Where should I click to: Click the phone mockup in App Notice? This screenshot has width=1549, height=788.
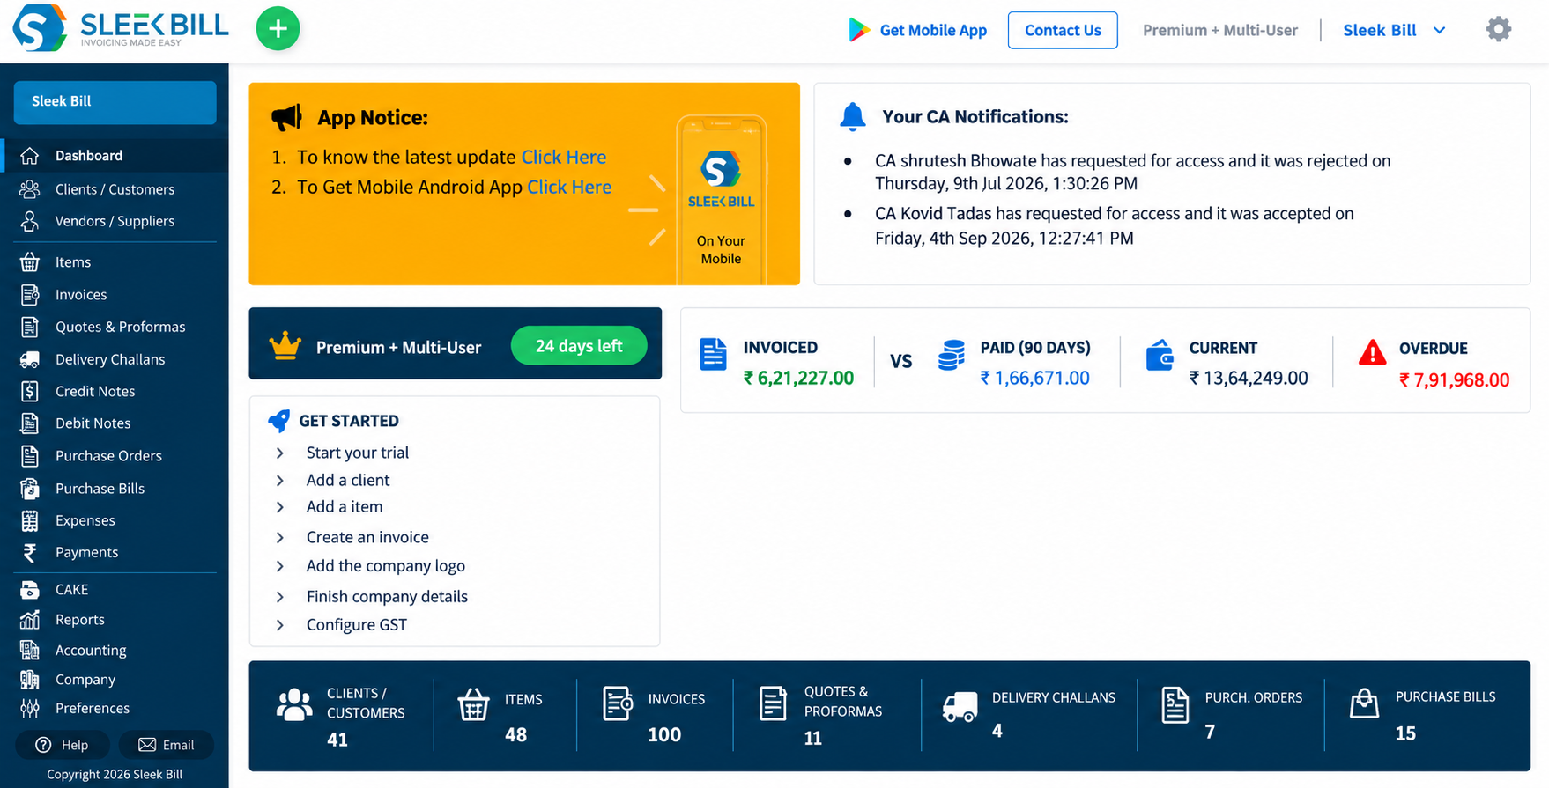721,199
